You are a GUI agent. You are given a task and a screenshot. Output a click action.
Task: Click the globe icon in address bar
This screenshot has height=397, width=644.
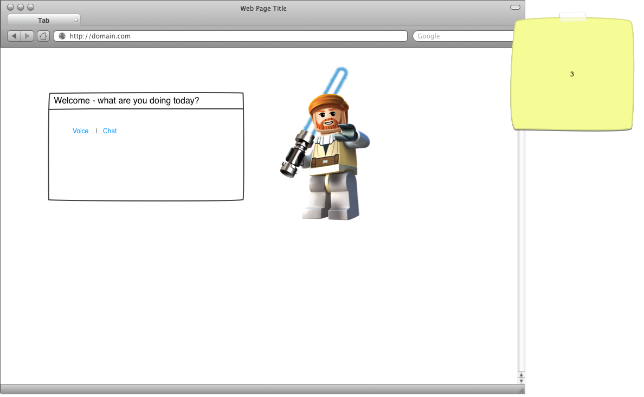point(62,36)
